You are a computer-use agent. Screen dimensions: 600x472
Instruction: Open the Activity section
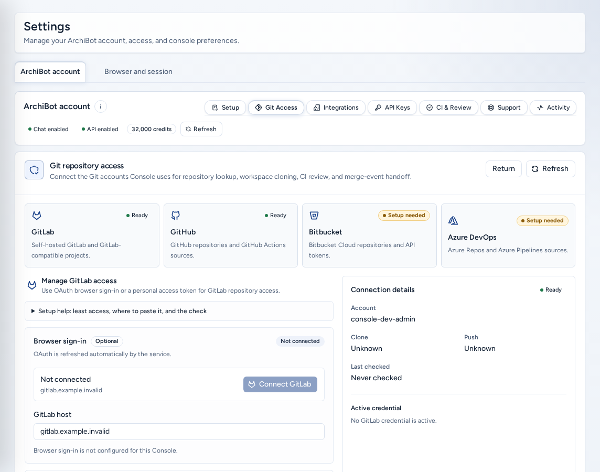point(553,108)
